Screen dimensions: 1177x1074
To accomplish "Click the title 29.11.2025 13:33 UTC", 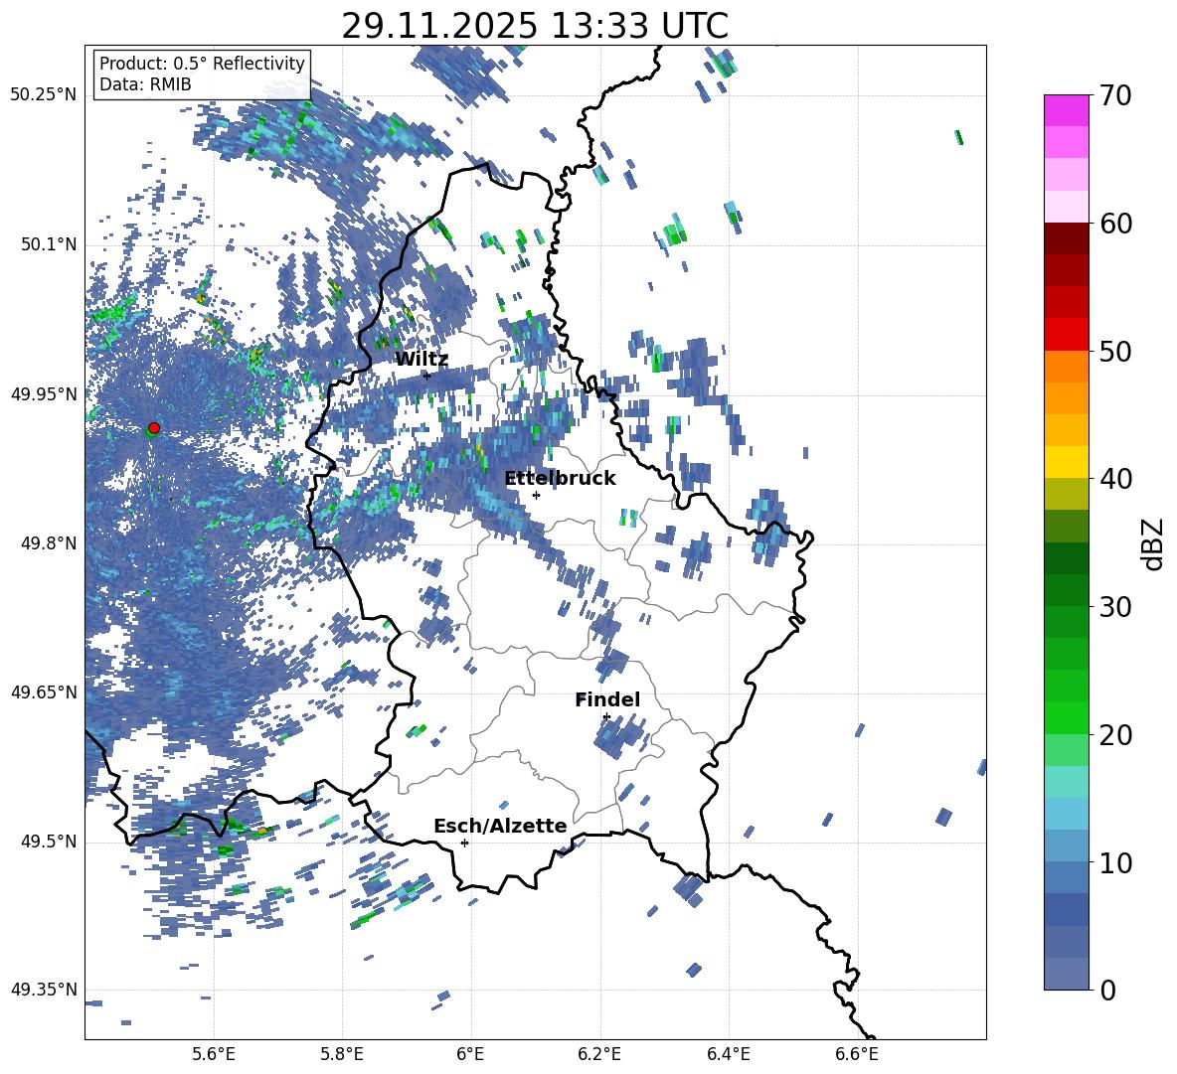I will pos(535,26).
